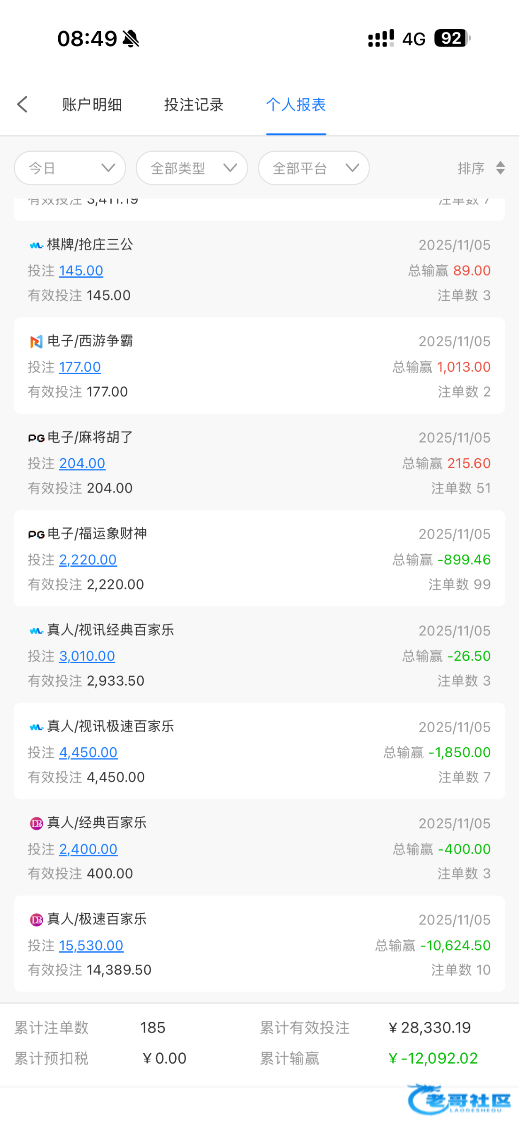The height and width of the screenshot is (1128, 519).
Task: Open the 今日 date dropdown
Action: click(70, 168)
